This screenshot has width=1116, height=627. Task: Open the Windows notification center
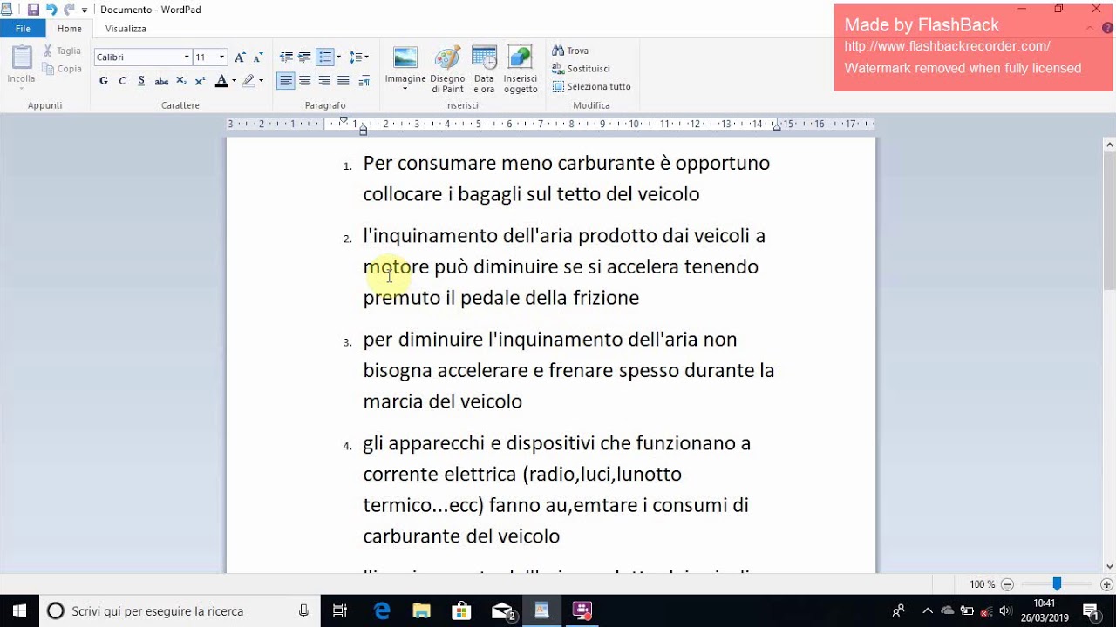1091,610
